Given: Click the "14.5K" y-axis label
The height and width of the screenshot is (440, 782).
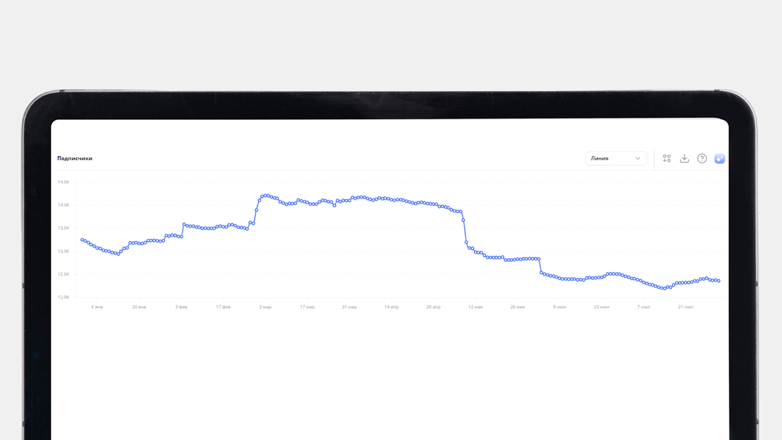Looking at the screenshot, I should pos(63,182).
